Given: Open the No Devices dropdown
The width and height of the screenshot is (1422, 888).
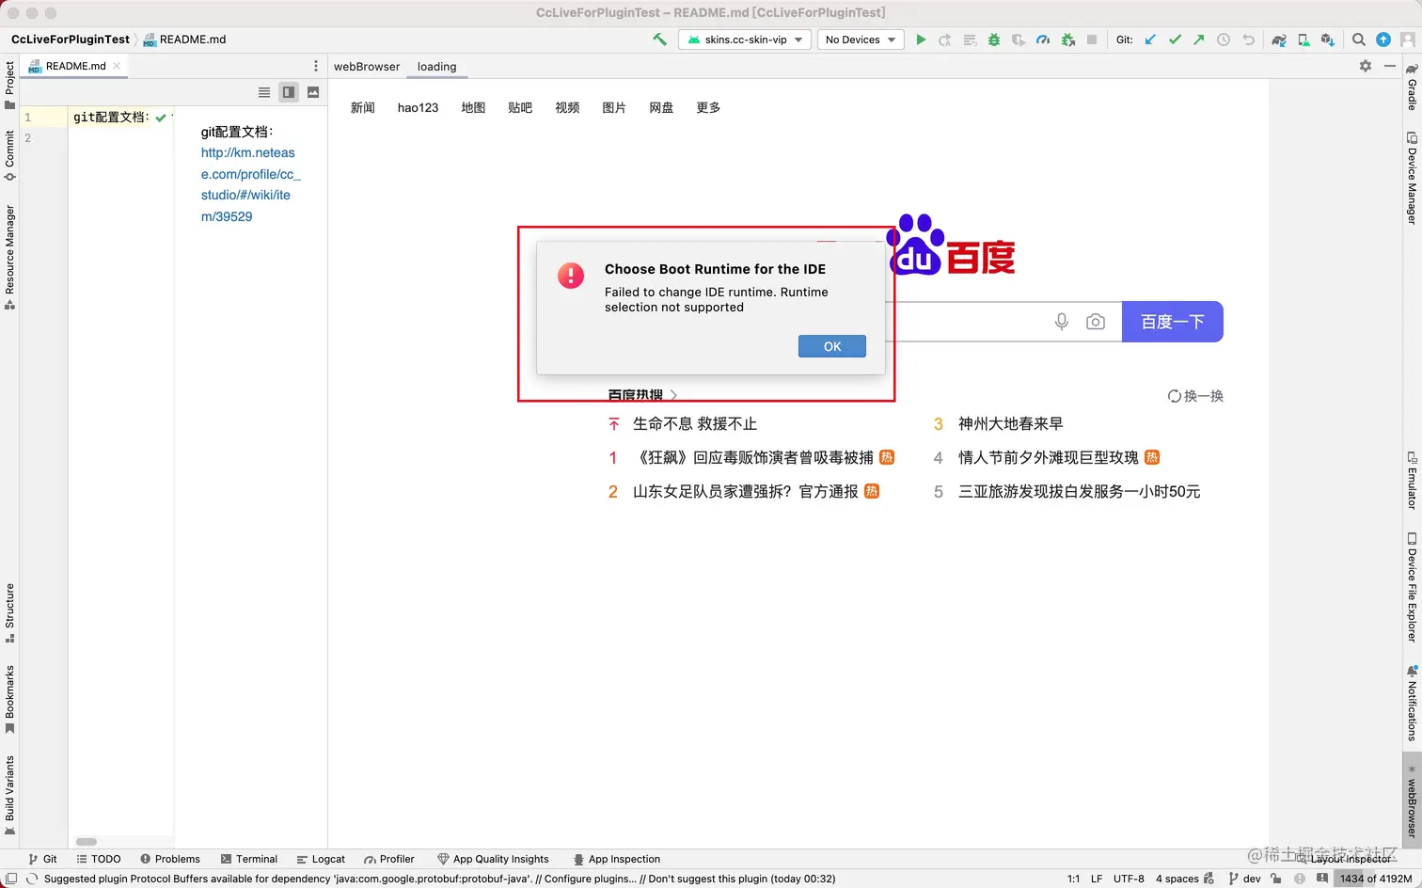Looking at the screenshot, I should [861, 40].
